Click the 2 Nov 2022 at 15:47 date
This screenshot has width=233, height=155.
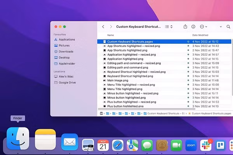click(205, 50)
